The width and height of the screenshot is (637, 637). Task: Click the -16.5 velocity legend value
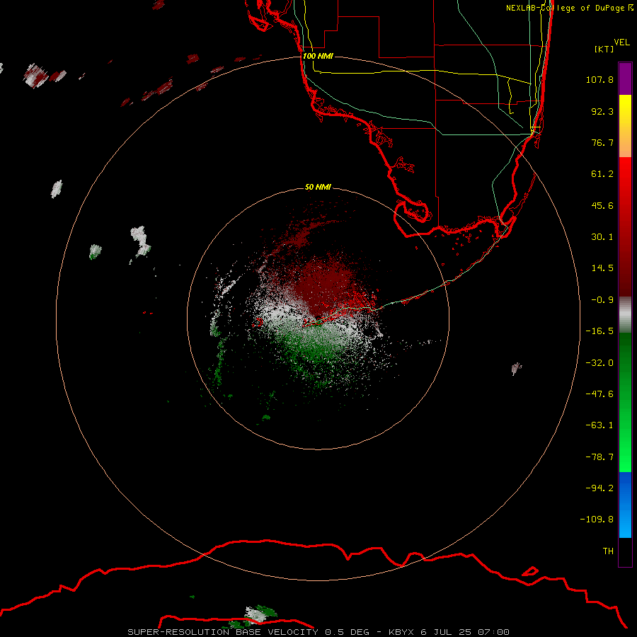click(x=599, y=331)
